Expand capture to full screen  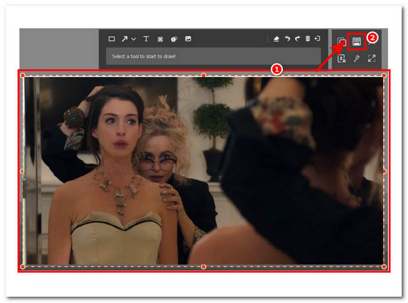click(x=372, y=58)
